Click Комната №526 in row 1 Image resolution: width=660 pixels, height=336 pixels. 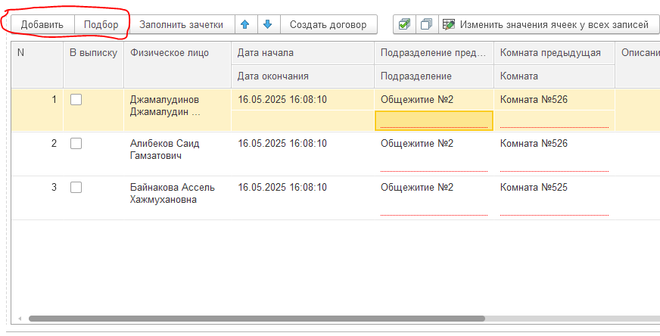534,100
